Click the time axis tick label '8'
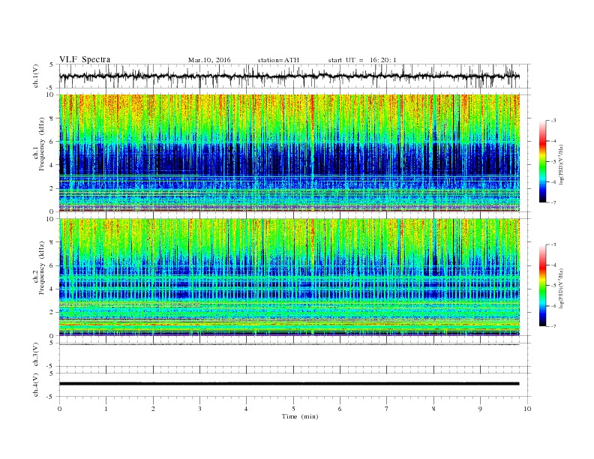594x459 pixels. [x=433, y=409]
